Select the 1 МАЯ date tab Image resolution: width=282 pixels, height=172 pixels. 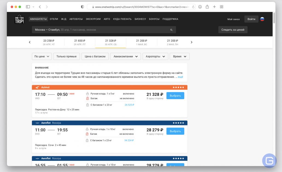pyautogui.click(x=142, y=42)
